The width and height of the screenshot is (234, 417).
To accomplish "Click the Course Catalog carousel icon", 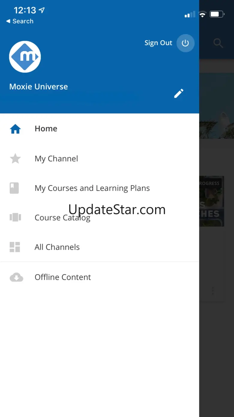I will tap(15, 217).
